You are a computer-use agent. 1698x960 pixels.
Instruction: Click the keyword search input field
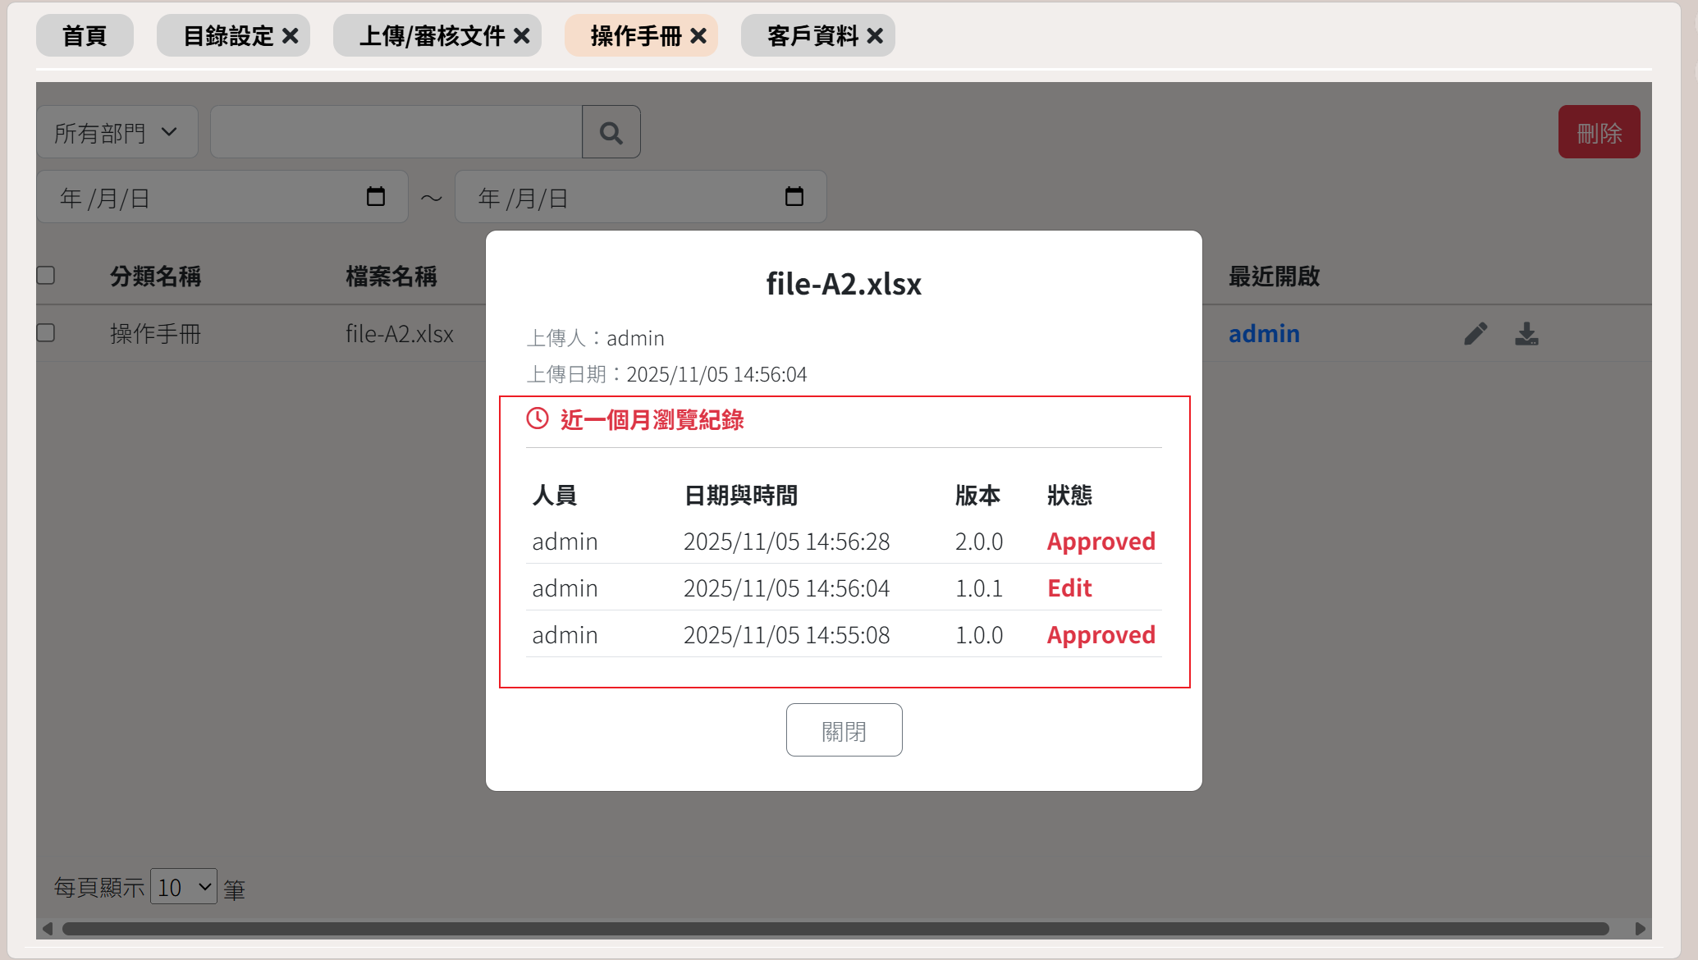396,132
